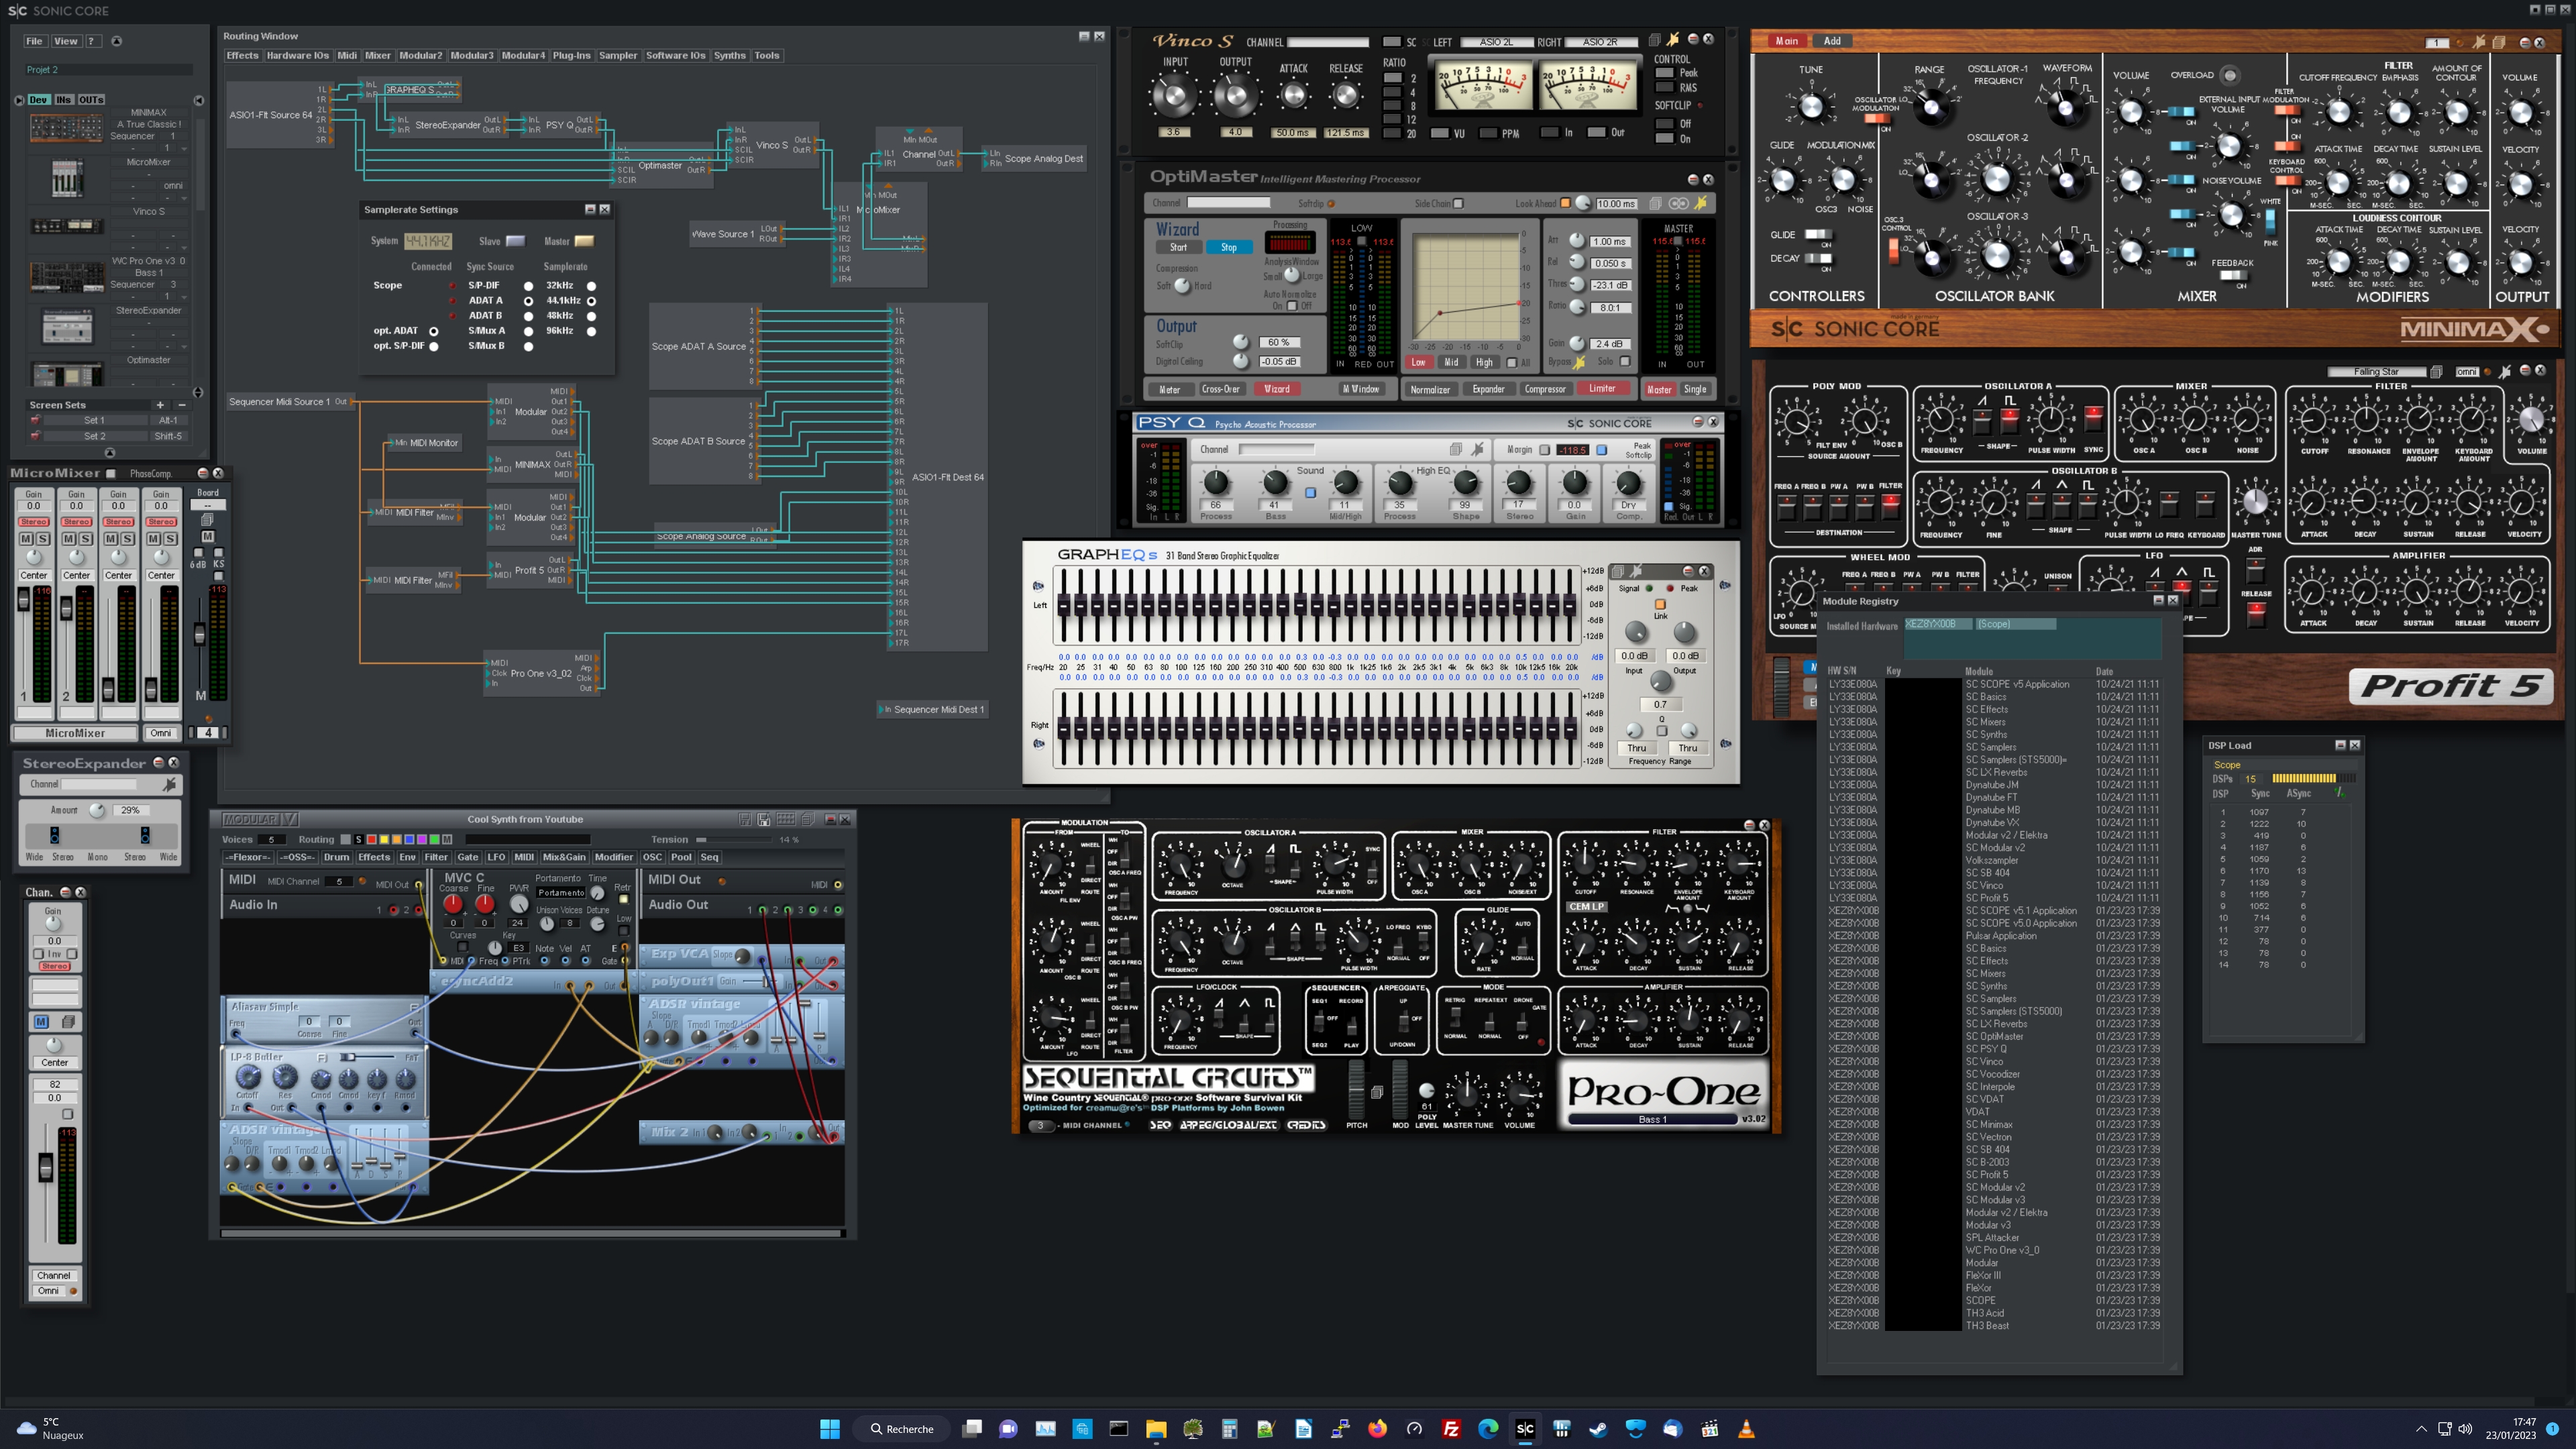
Task: Select 96kHz samplerate radio button
Action: (591, 331)
